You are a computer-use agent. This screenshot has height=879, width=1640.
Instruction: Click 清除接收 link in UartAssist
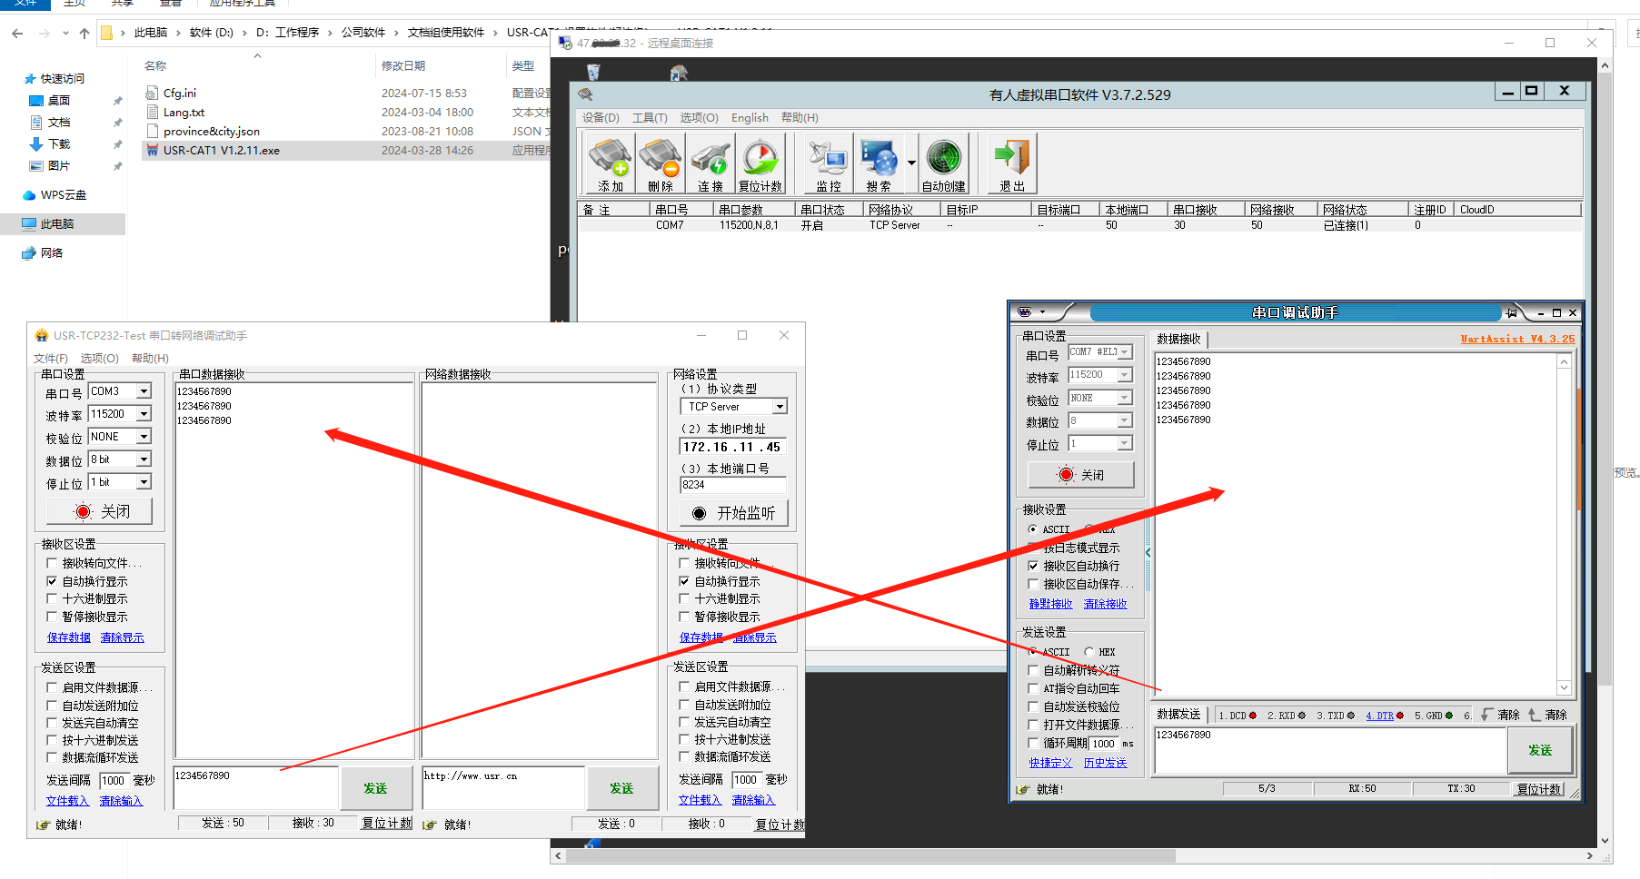point(1105,604)
